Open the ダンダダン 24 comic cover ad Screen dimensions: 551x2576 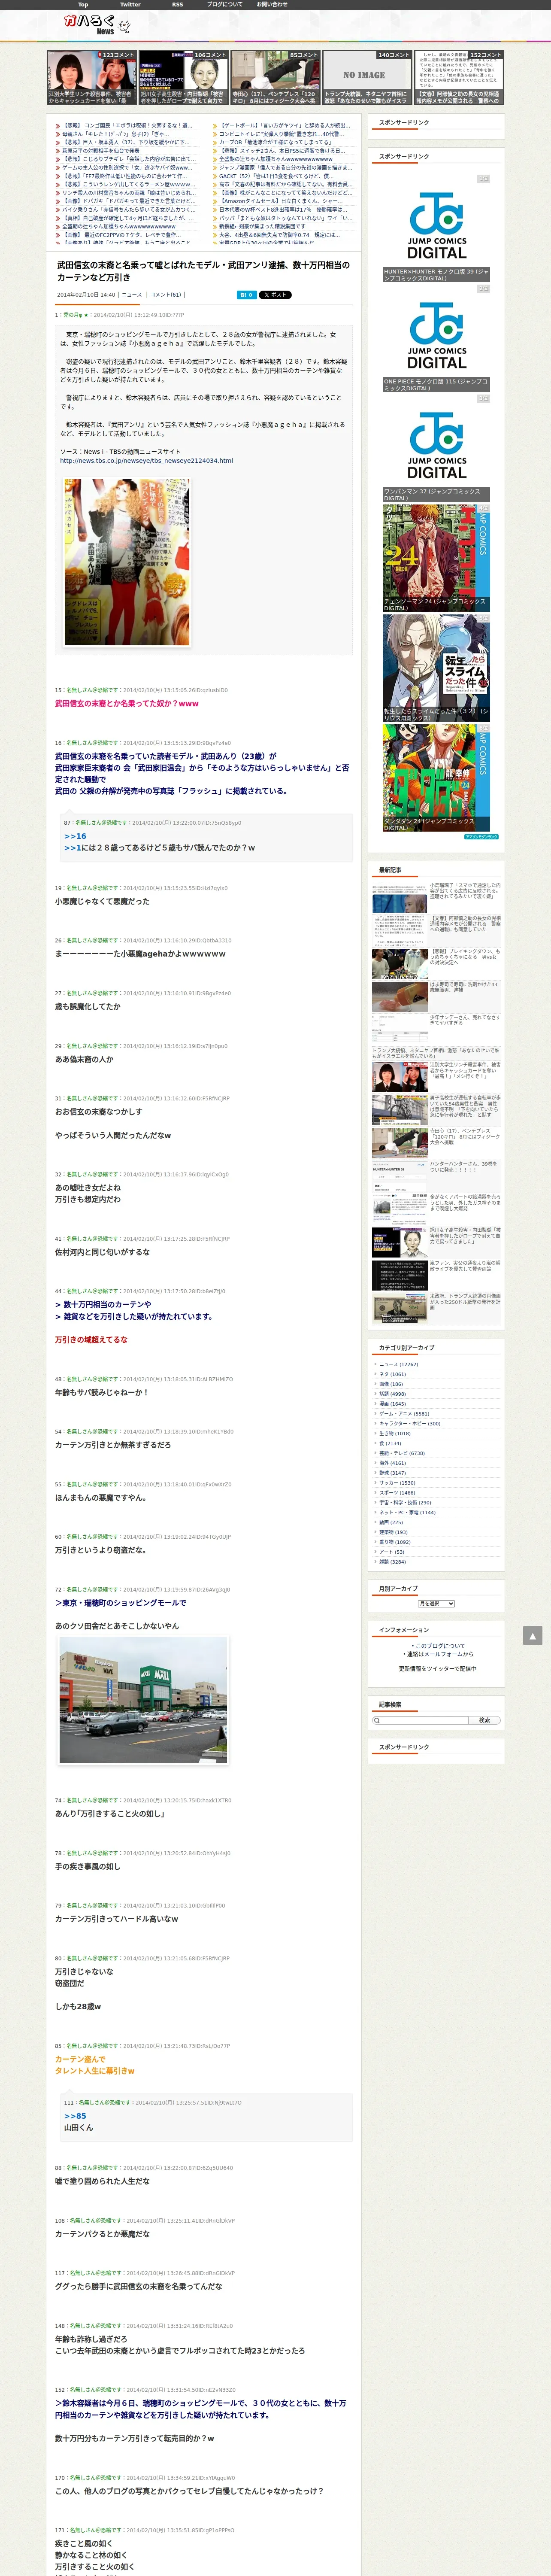click(x=436, y=778)
